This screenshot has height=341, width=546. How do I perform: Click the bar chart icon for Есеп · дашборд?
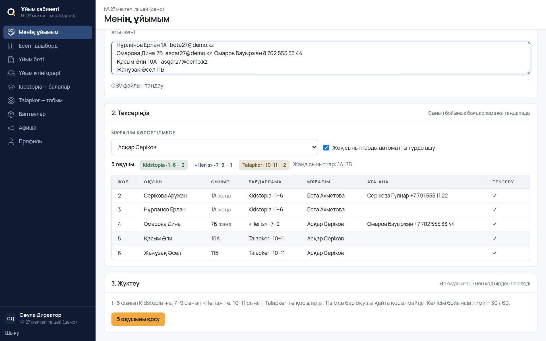point(11,46)
